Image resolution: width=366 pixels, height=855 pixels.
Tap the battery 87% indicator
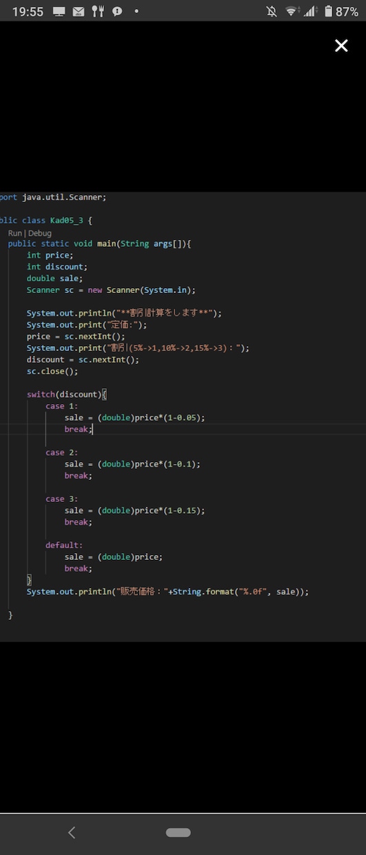point(341,11)
